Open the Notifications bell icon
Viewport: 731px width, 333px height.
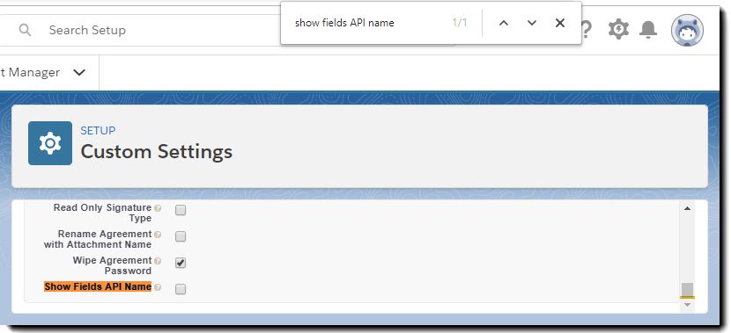648,29
